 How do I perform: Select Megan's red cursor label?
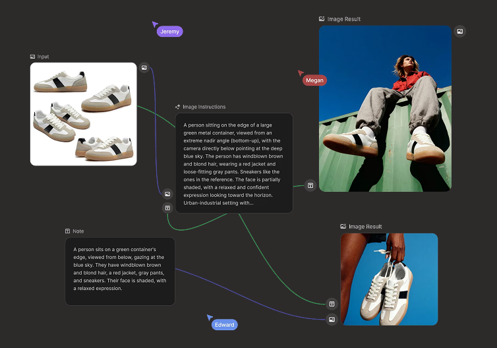[314, 80]
